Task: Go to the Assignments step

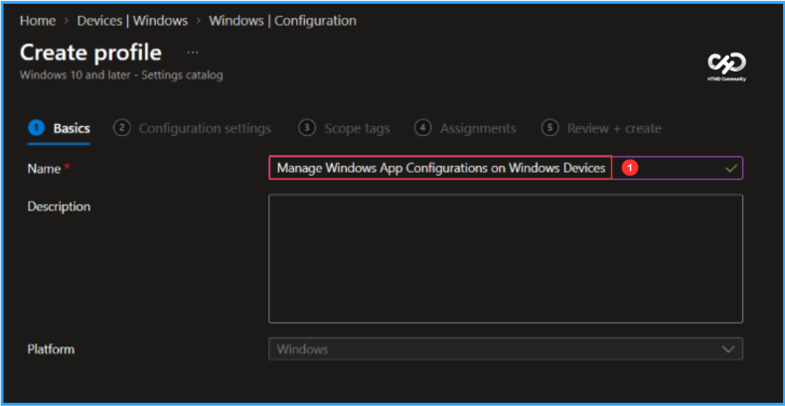Action: tap(465, 128)
